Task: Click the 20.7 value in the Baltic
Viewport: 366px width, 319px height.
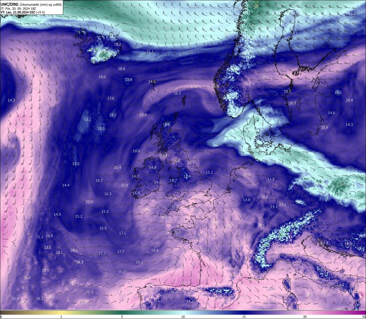Action: pyautogui.click(x=293, y=103)
